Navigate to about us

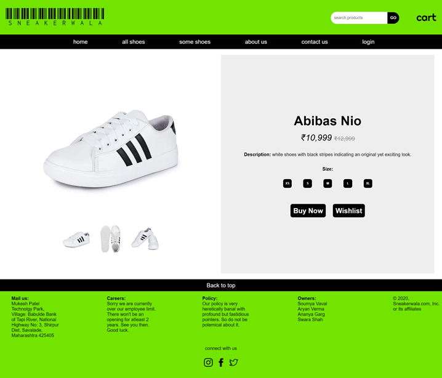255,42
